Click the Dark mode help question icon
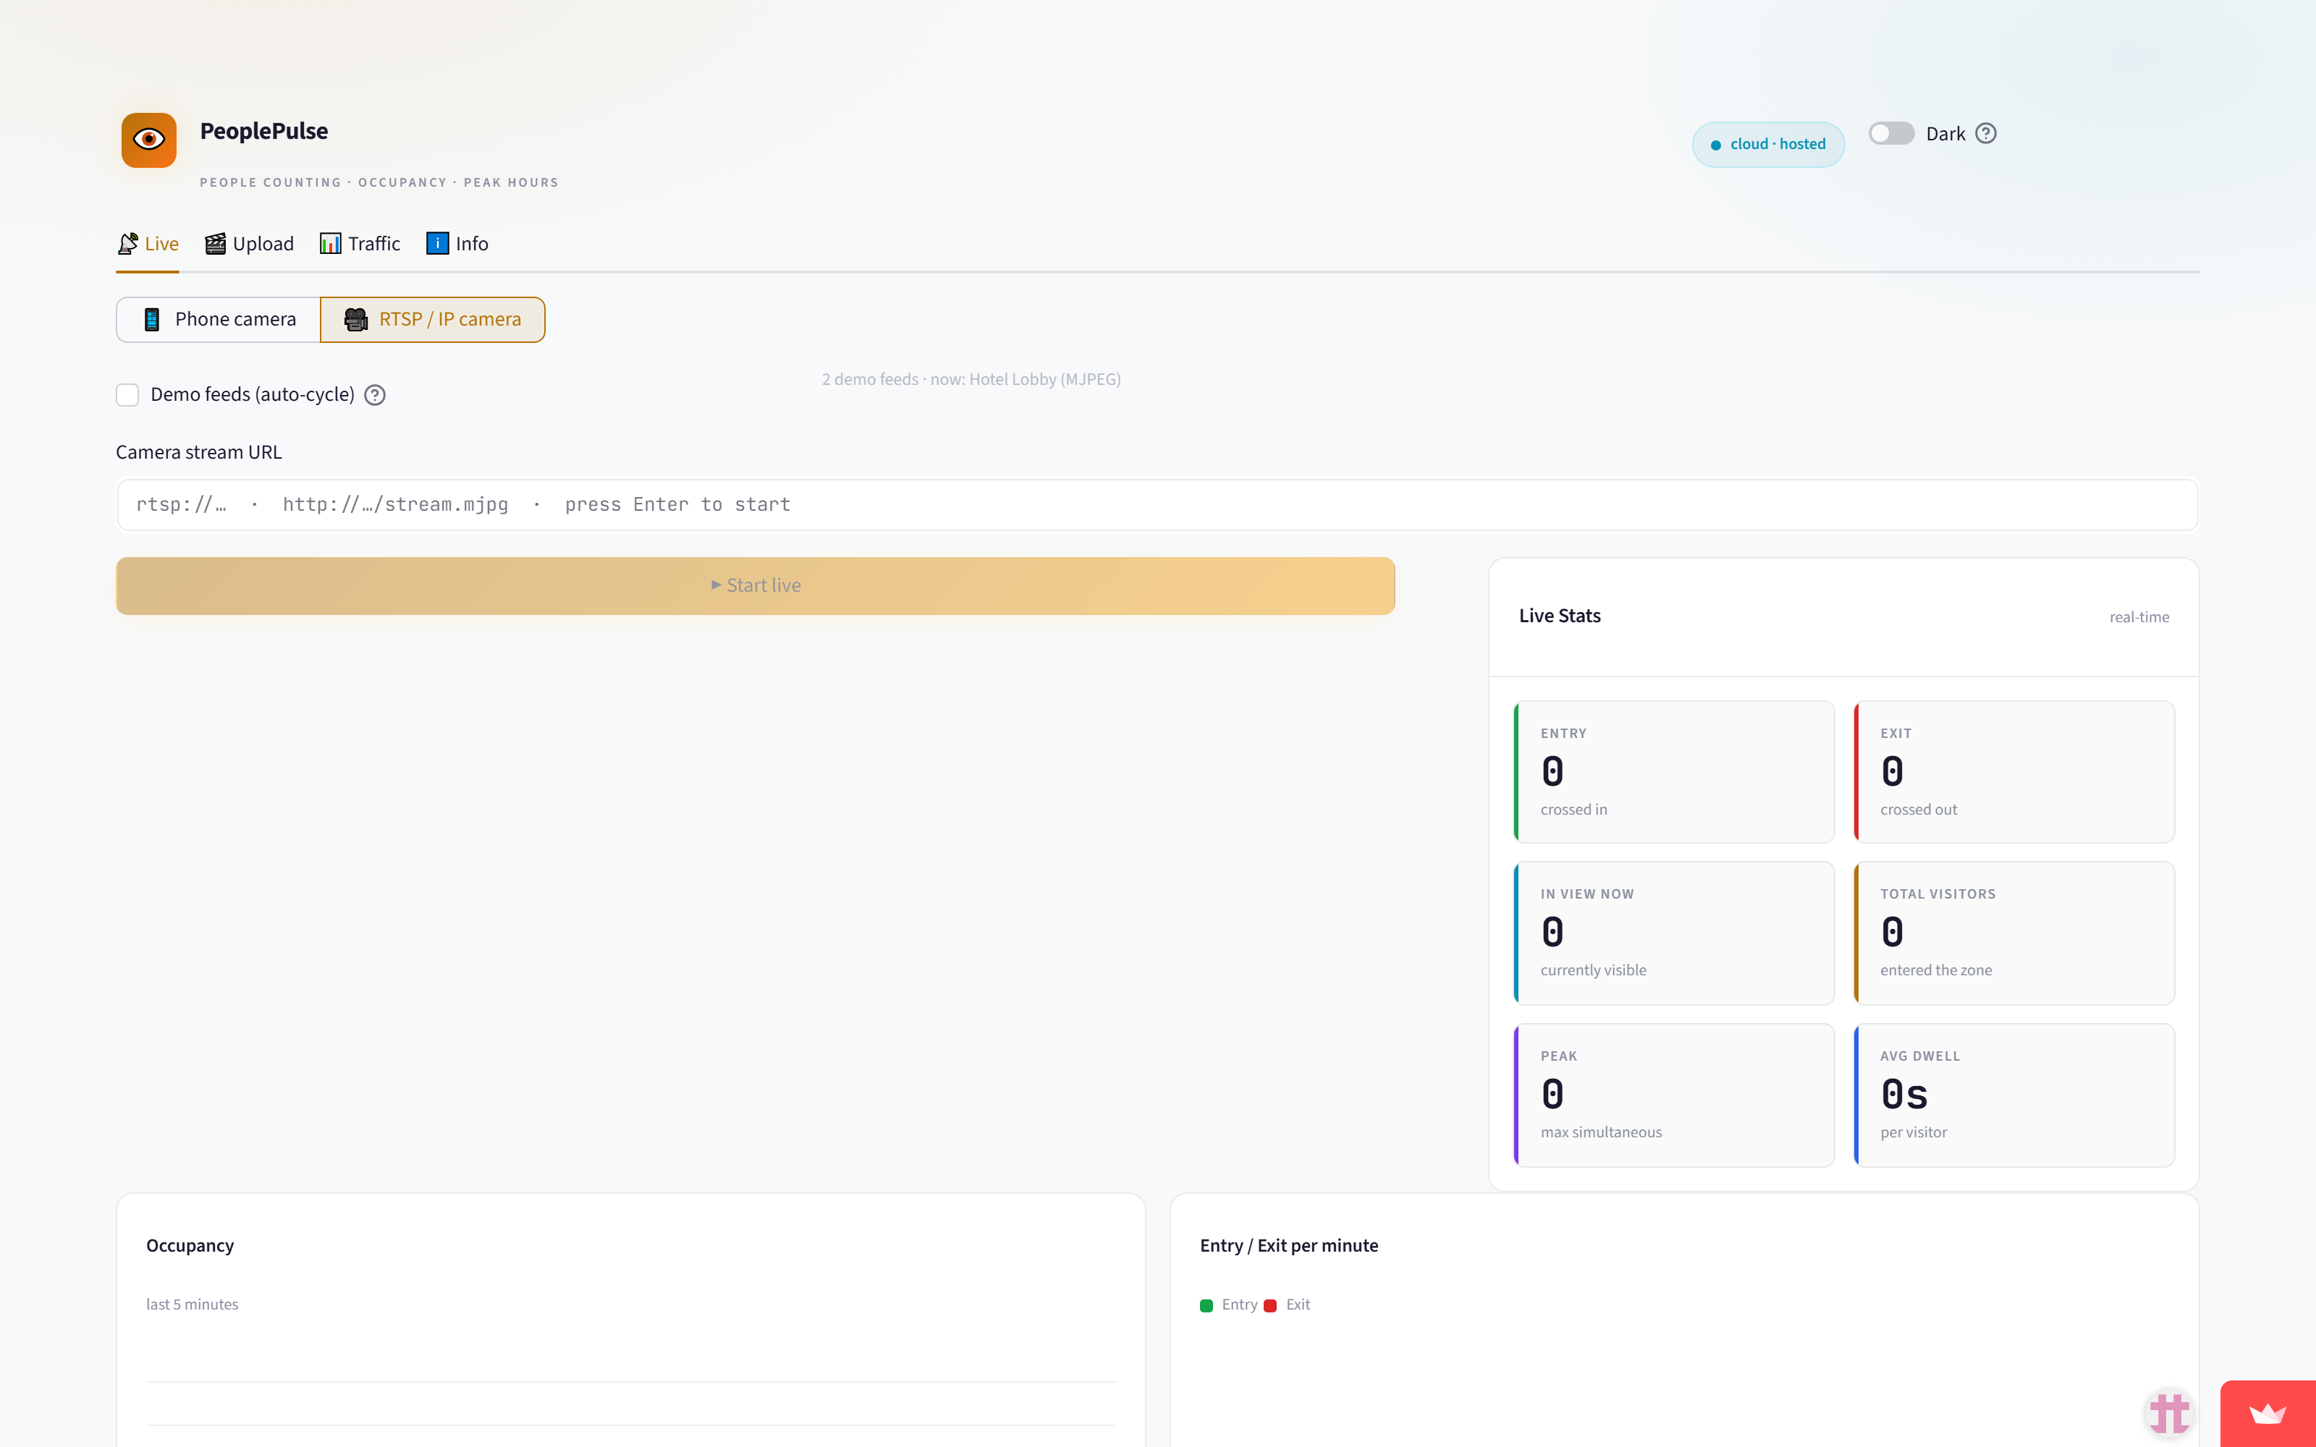Viewport: 2316px width, 1447px height. (1986, 134)
